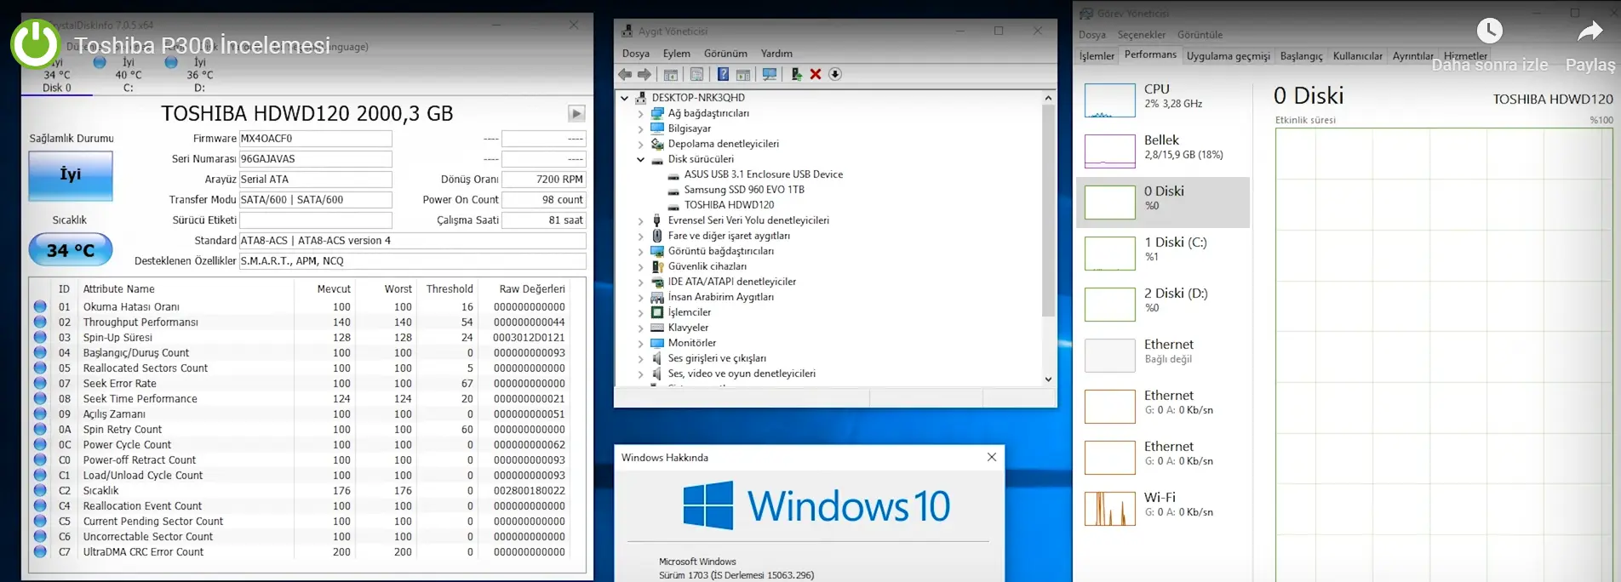This screenshot has width=1621, height=582.
Task: Switch to the İşlemler tab
Action: tap(1097, 56)
